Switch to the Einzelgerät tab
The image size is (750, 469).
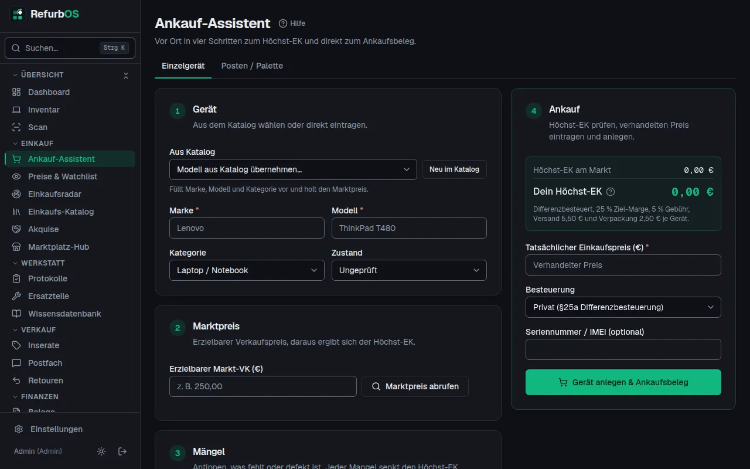(183, 66)
